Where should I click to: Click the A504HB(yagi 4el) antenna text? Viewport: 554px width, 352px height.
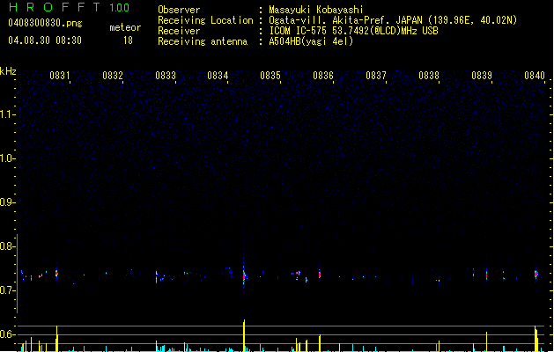click(311, 41)
